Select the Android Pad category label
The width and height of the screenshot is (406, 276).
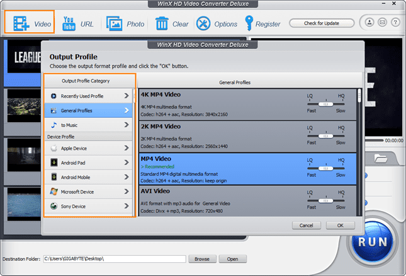(x=73, y=163)
